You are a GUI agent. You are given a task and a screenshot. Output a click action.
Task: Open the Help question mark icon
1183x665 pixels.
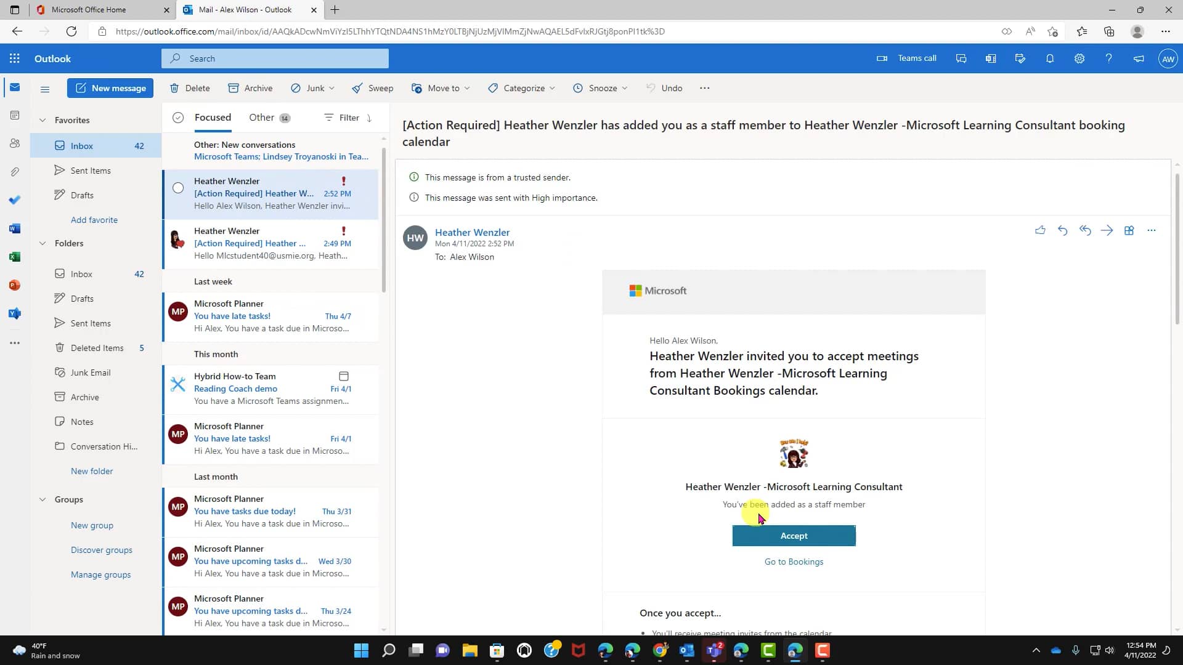pyautogui.click(x=1108, y=58)
